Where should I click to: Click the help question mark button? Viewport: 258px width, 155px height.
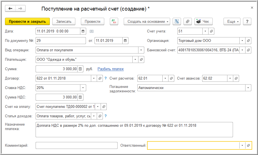[x=247, y=21]
